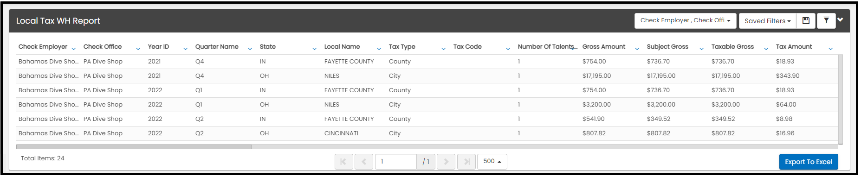861x177 pixels.
Task: Sort by Tax Amount column header
Action: [x=794, y=47]
